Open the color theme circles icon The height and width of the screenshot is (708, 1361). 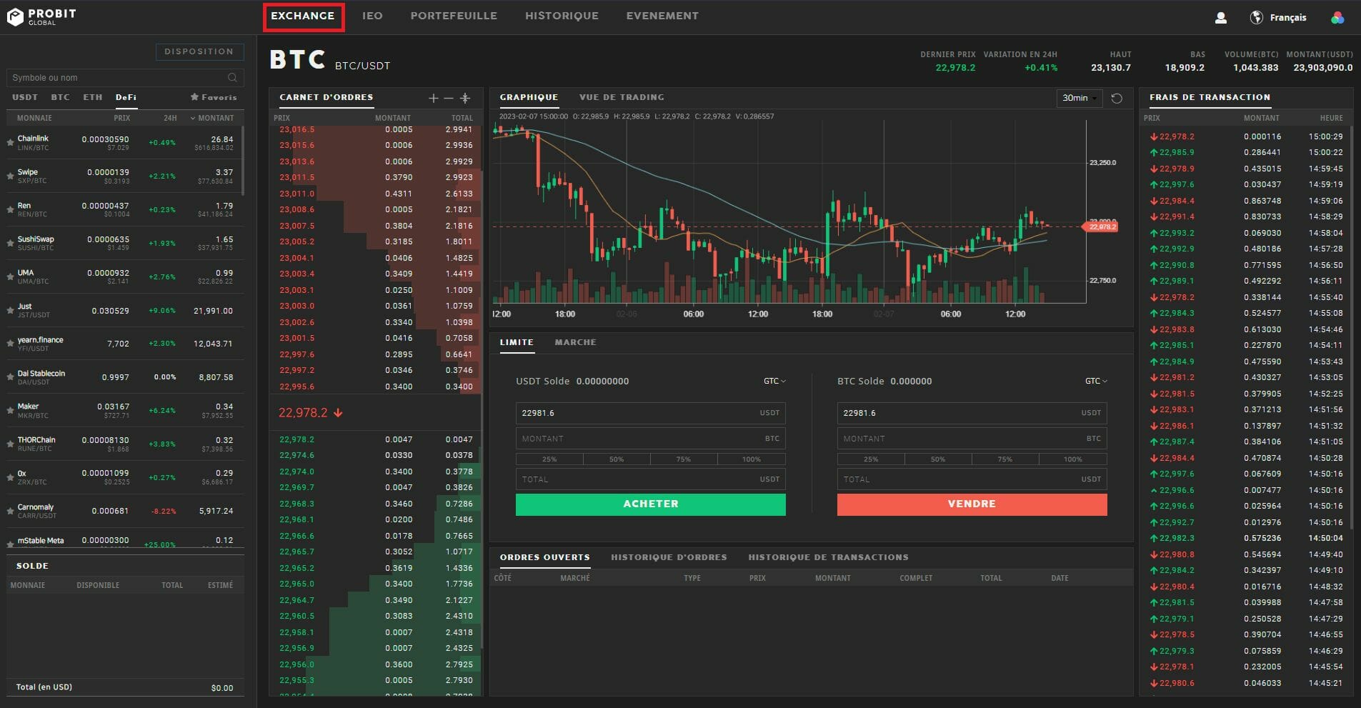click(x=1337, y=18)
